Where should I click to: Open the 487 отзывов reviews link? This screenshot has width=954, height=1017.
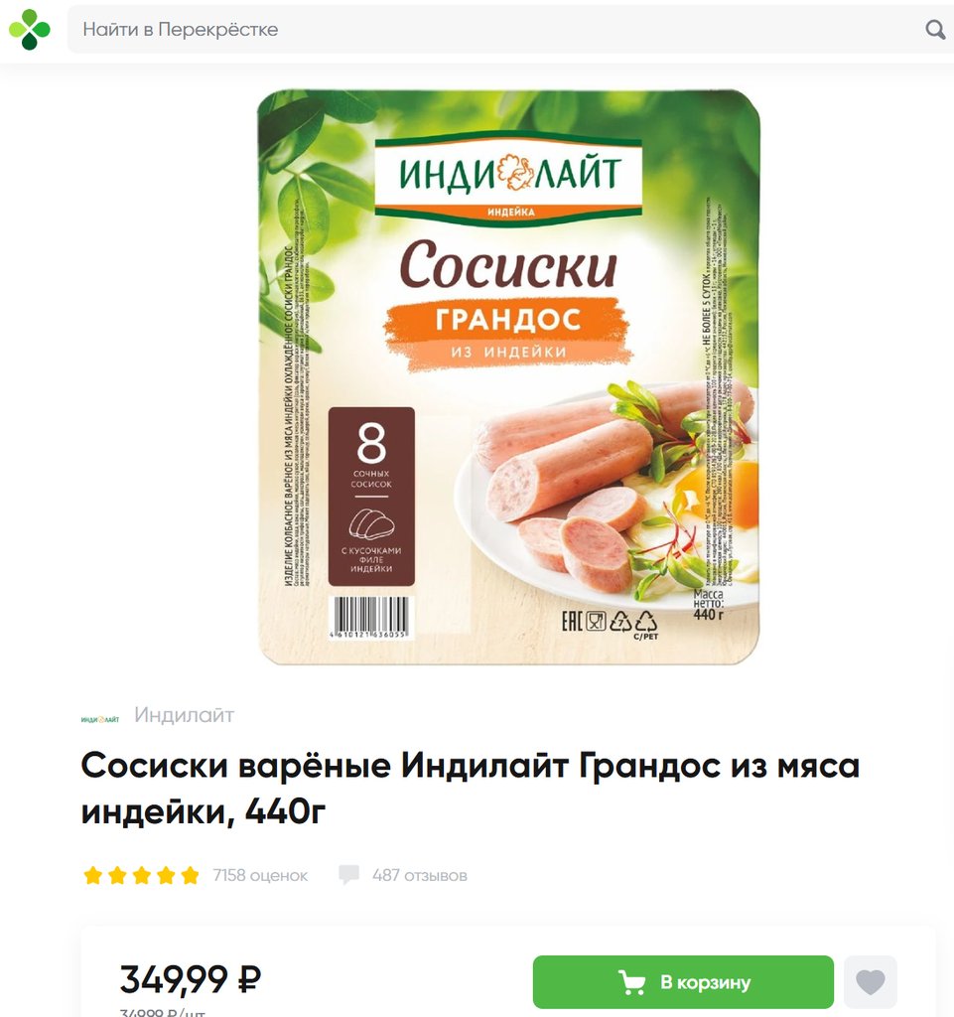tap(419, 876)
